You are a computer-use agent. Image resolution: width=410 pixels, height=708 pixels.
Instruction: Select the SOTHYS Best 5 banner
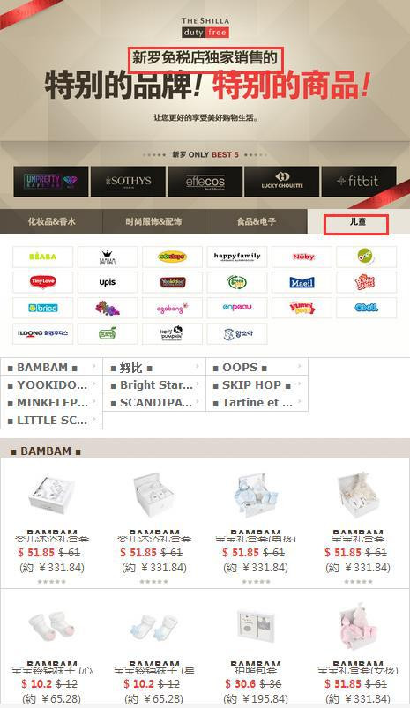(128, 182)
